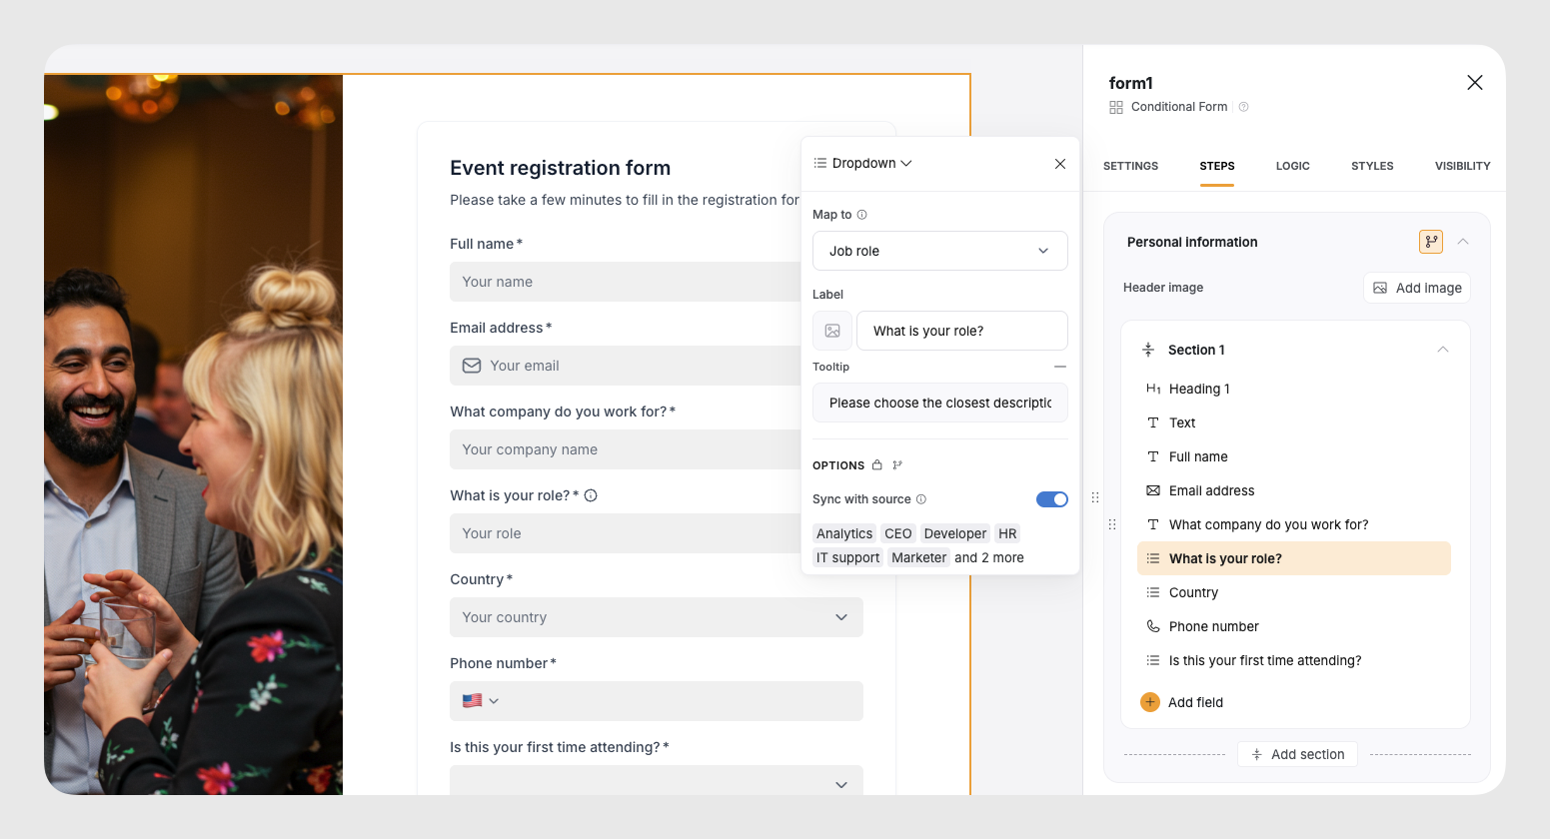Collapse Section 1 with its chevron
Viewport: 1550px width, 839px height.
(1443, 350)
